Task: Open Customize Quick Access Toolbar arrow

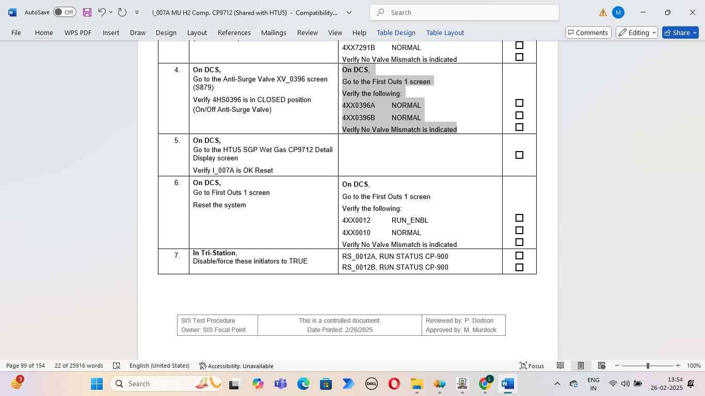Action: coord(137,12)
